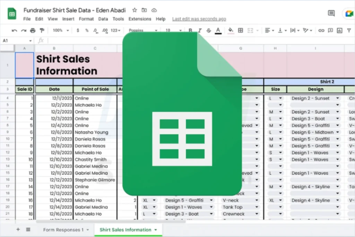Screen dimensions: 355x237
Task: Insert a link
Action: point(321,30)
